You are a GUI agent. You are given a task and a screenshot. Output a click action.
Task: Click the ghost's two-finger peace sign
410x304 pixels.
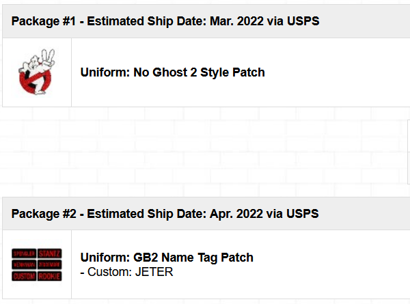pyautogui.click(x=49, y=58)
